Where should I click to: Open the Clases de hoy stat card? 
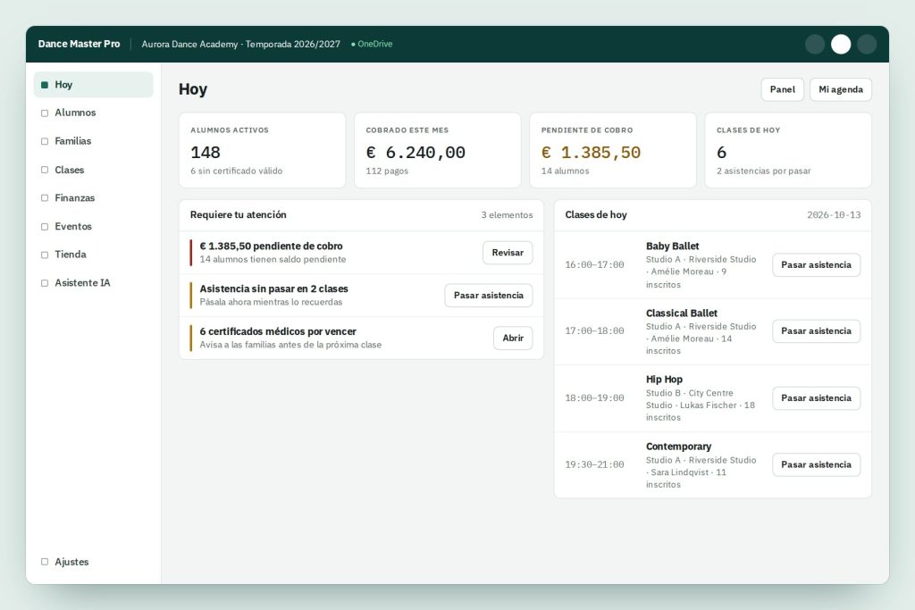(x=788, y=150)
